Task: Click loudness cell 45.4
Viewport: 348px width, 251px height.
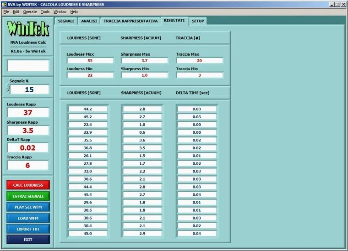Action: click(x=88, y=194)
